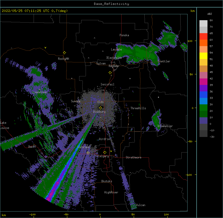Click the Ponoka city label
The width and height of the screenshot is (223, 218).
[x=124, y=35]
